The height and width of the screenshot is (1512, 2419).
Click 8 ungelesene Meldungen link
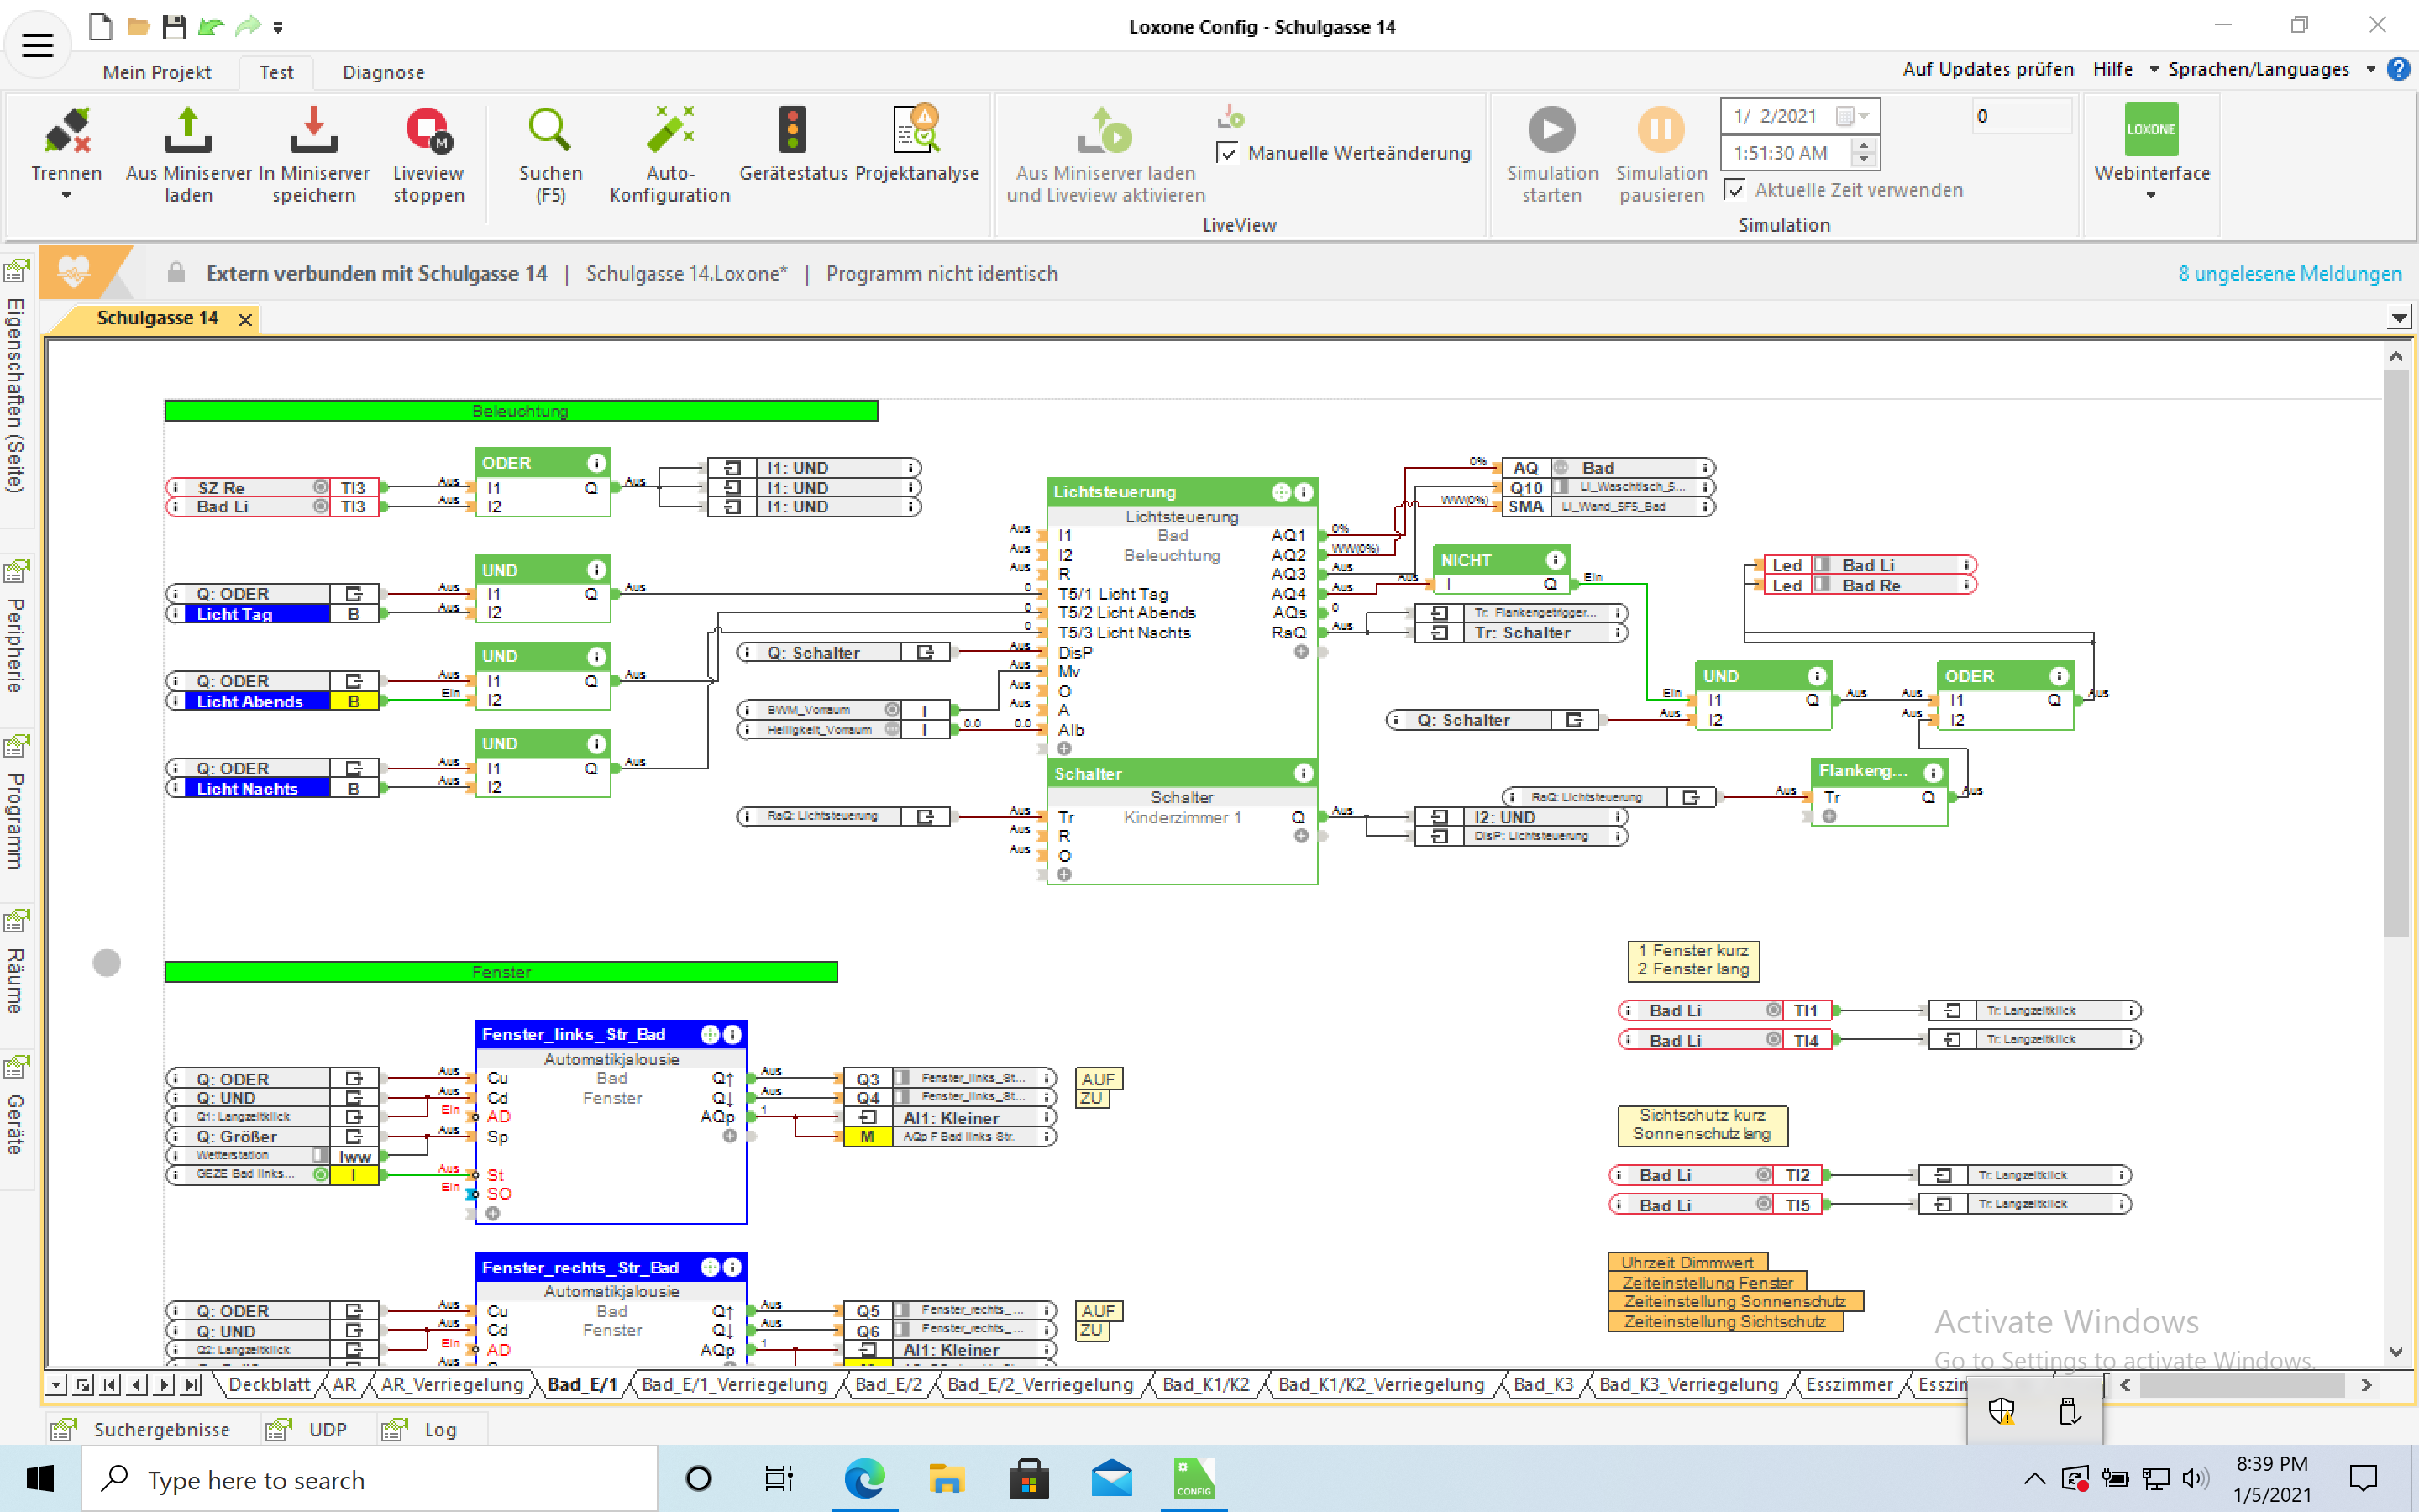[x=2289, y=273]
